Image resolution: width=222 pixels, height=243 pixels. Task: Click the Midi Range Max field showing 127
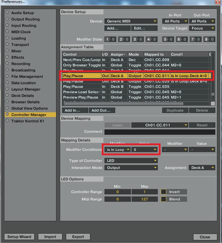(144, 199)
